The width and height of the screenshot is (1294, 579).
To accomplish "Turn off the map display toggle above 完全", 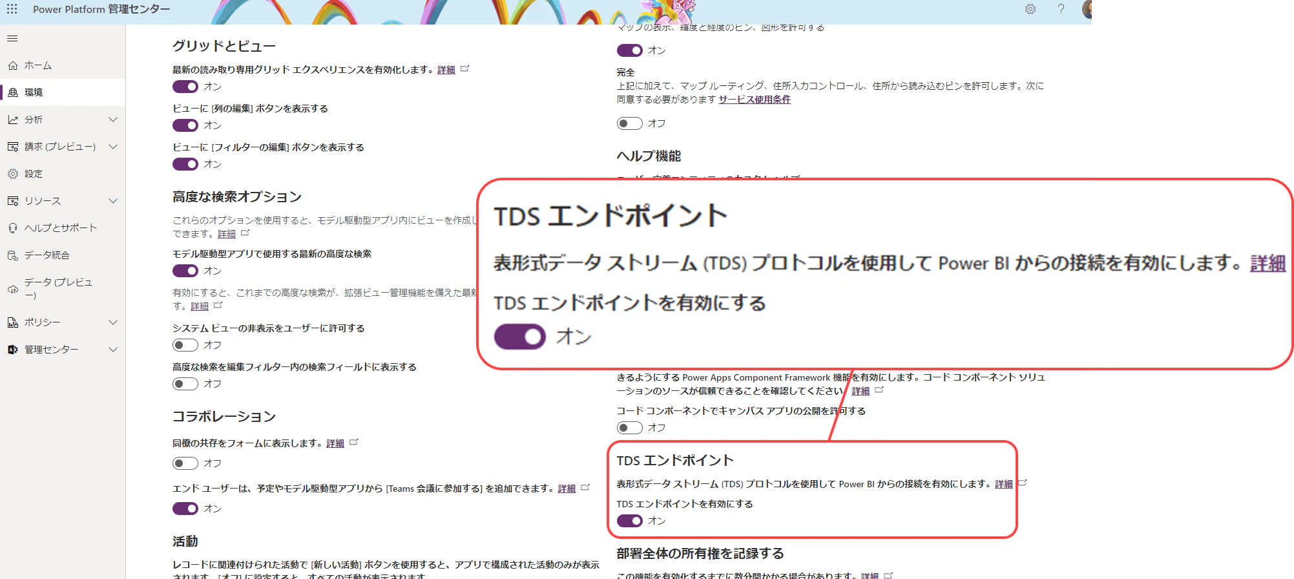I will click(x=630, y=50).
